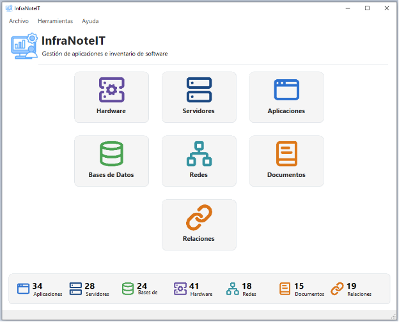Click the 15 Documentos count
The image size is (399, 322).
point(299,286)
